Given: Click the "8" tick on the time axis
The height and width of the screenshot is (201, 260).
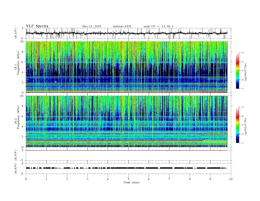Looking at the screenshot, I should [x=190, y=179].
